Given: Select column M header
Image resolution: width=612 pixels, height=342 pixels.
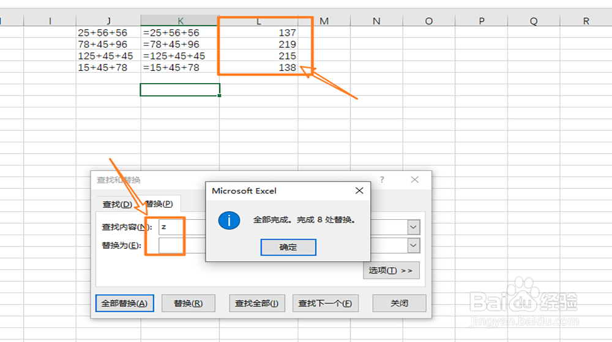Looking at the screenshot, I should coord(324,21).
